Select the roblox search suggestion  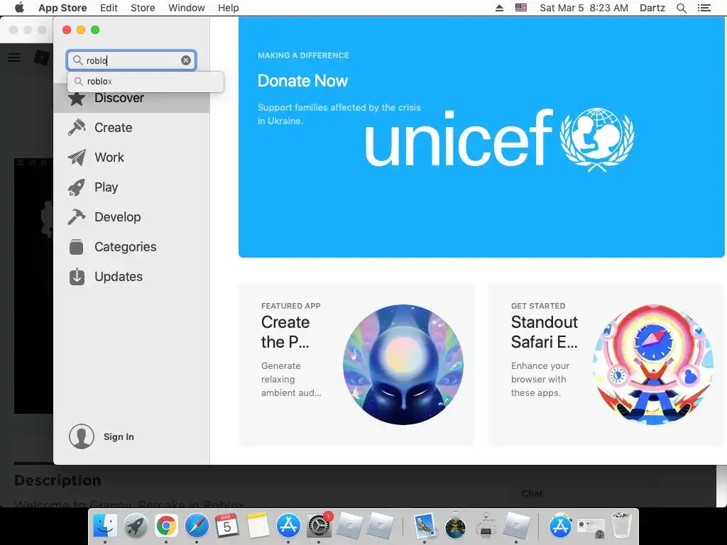point(146,82)
